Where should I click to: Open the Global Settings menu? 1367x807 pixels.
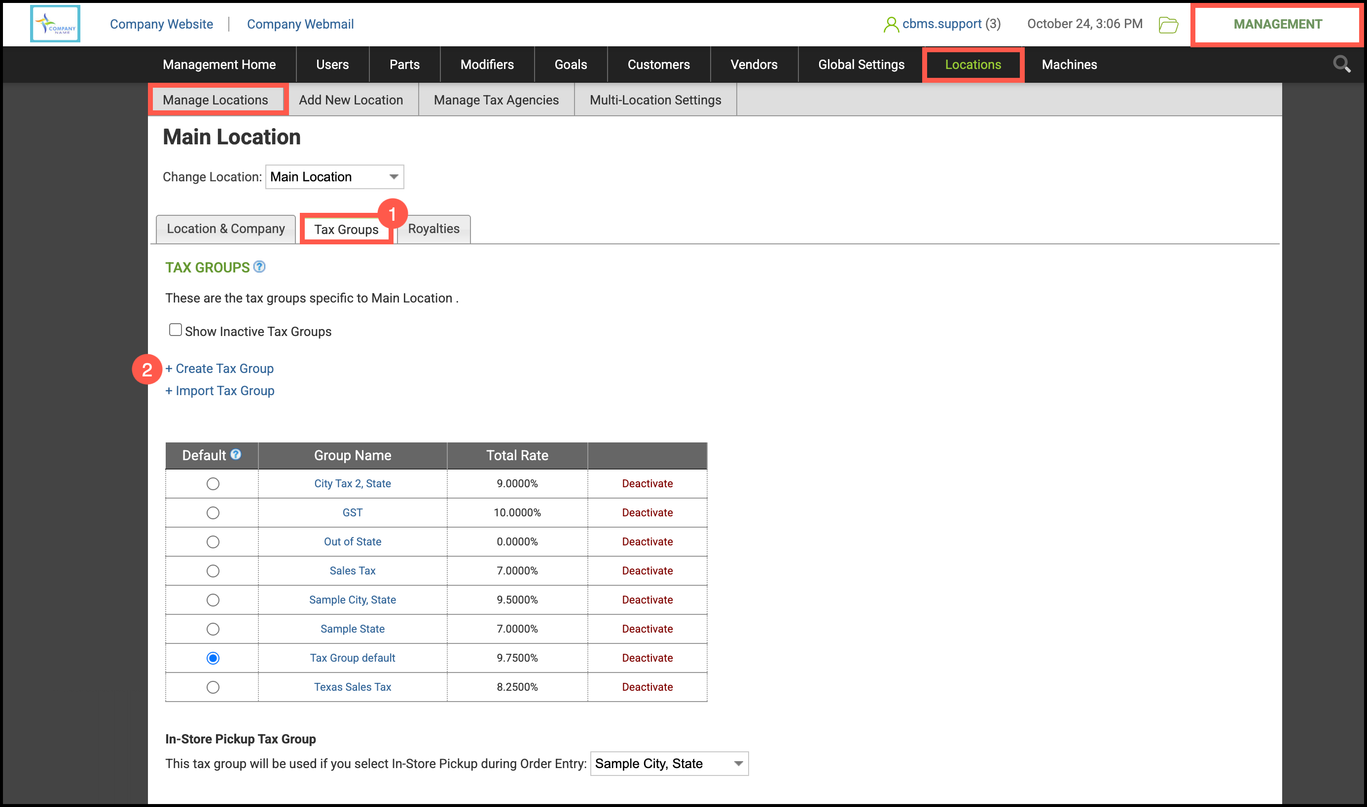pos(861,64)
